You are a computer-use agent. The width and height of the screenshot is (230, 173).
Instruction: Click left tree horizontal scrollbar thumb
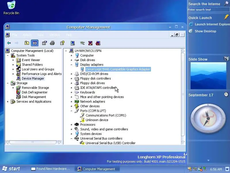point(33,142)
